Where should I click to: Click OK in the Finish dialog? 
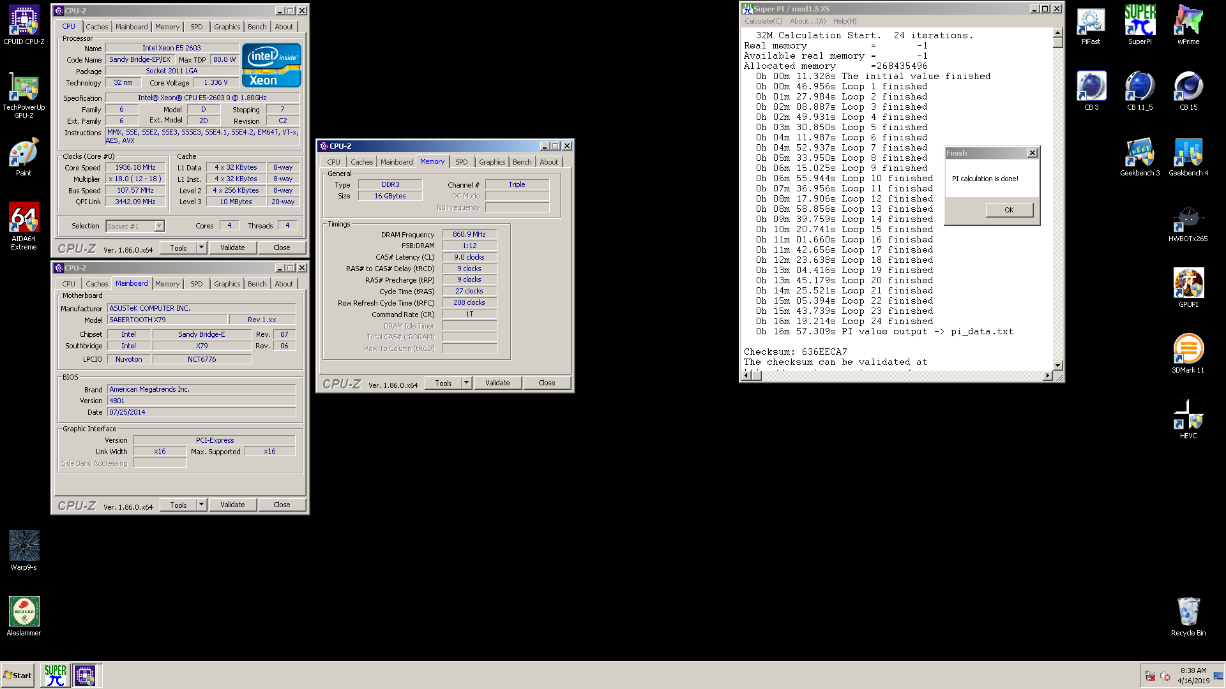(x=1009, y=210)
